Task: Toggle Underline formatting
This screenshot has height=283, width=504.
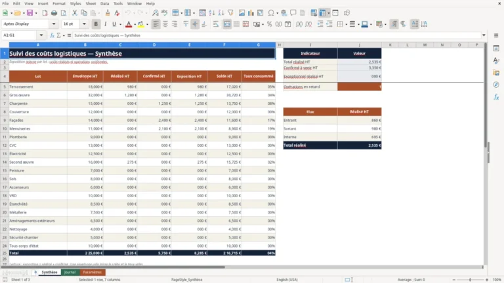Action: tap(114, 24)
